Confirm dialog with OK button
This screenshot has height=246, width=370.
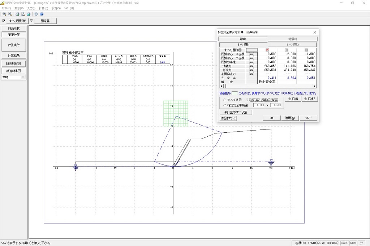coord(272,118)
